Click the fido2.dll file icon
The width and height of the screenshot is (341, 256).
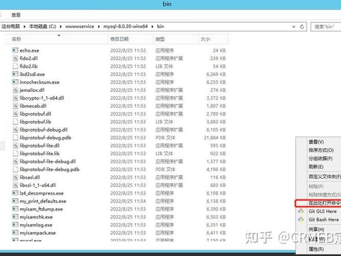tap(15, 58)
